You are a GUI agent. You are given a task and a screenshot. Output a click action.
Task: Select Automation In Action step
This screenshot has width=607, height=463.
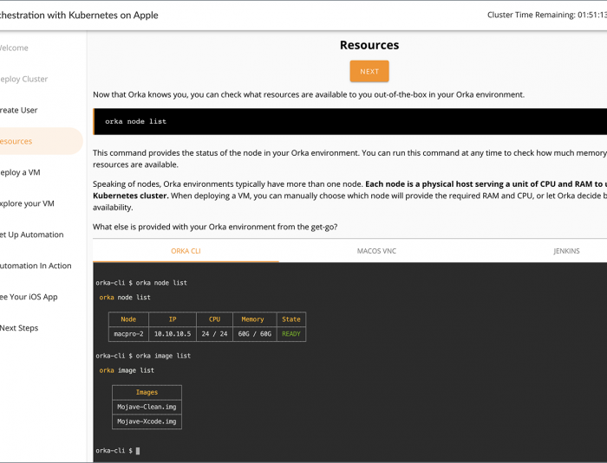pos(36,266)
